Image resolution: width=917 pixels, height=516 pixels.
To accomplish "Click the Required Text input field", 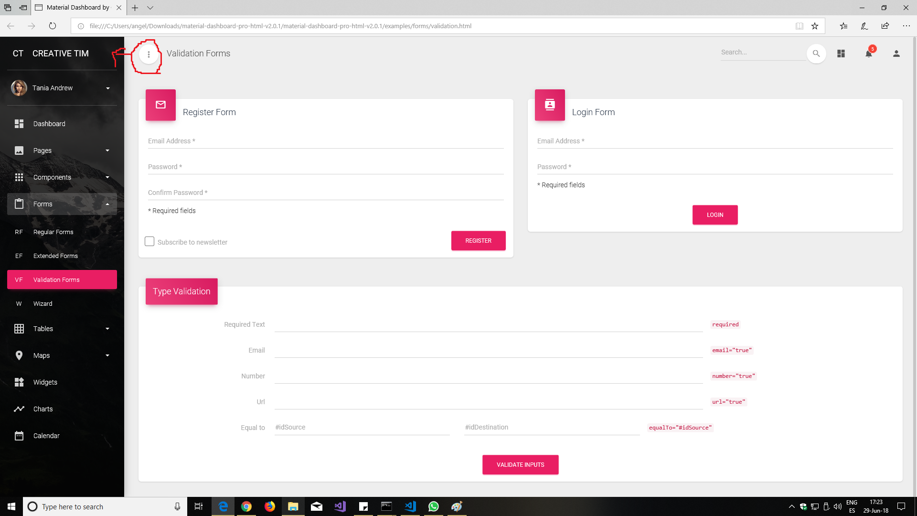I will (488, 325).
